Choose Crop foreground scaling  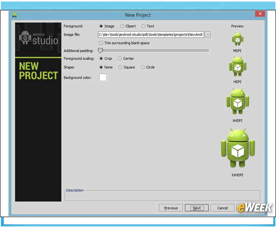[101, 58]
